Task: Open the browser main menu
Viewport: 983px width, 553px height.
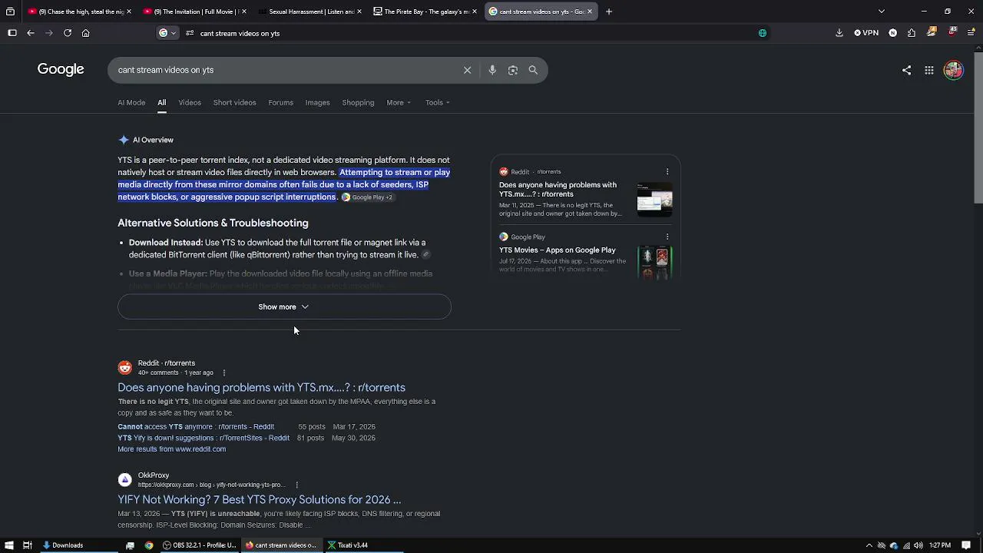Action: point(971,33)
